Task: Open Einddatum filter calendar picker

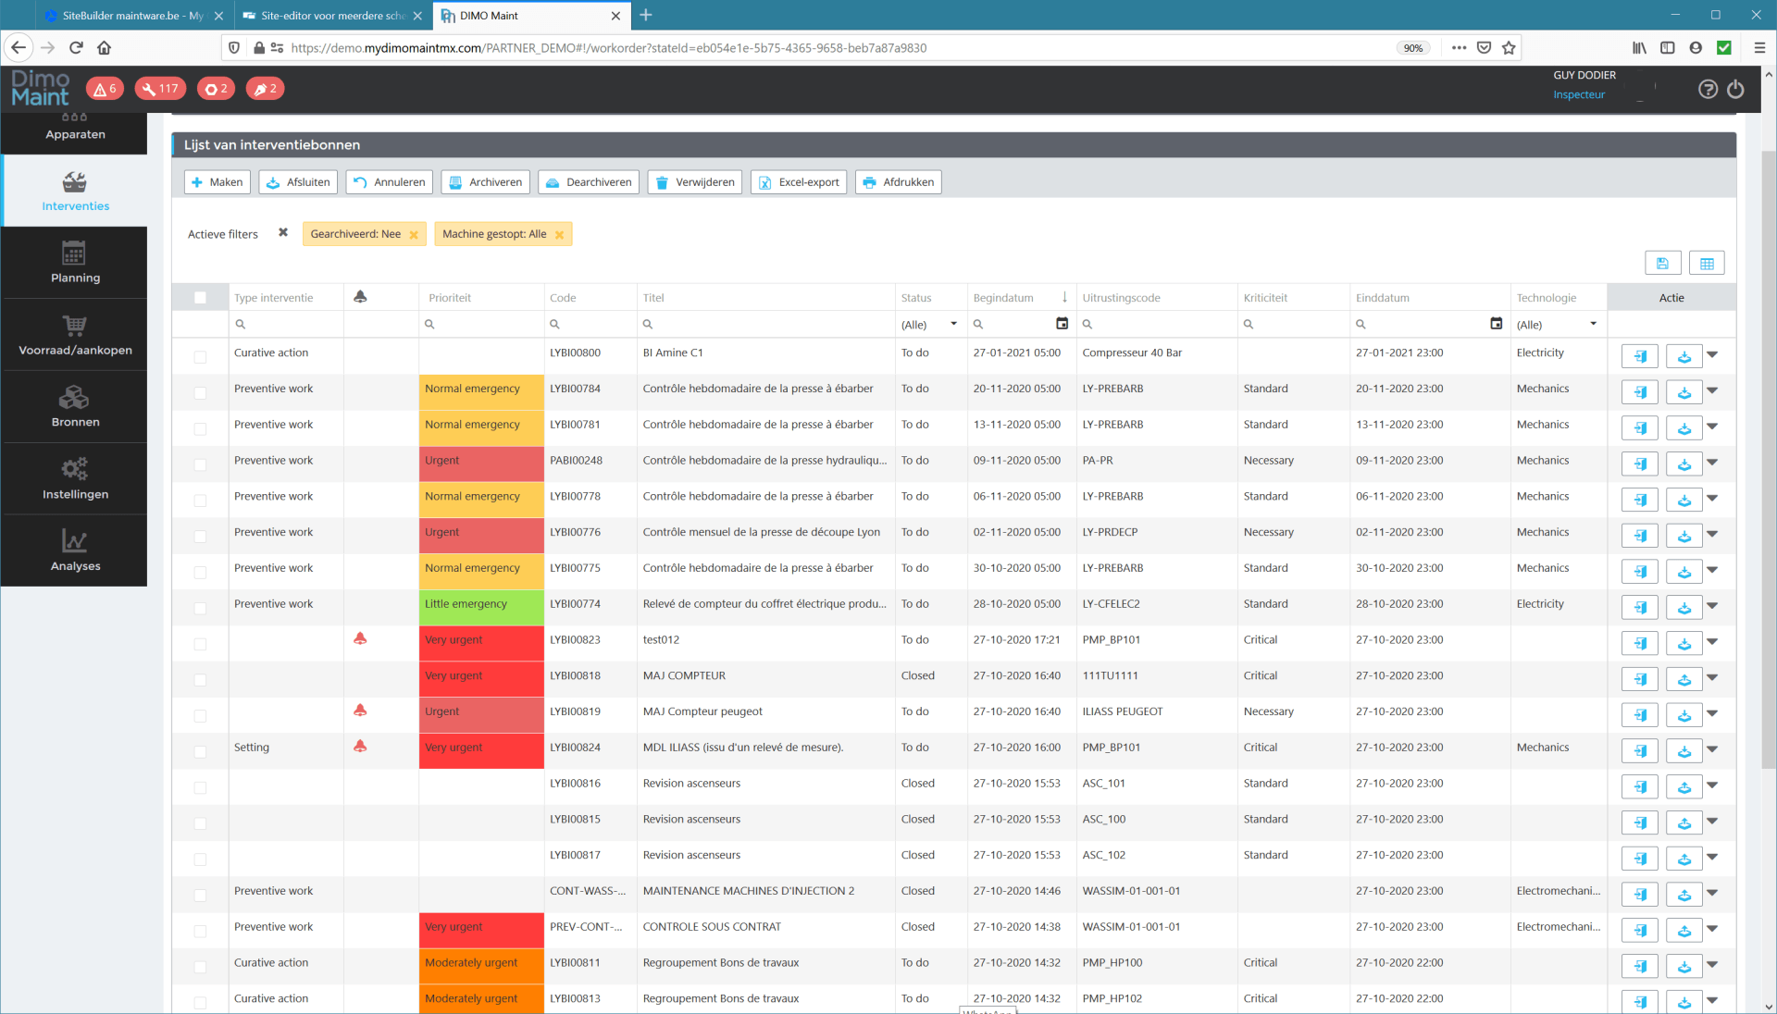Action: (x=1496, y=324)
